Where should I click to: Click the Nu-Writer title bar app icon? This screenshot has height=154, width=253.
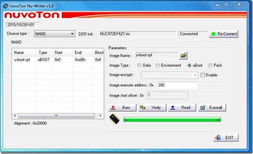tap(5, 6)
